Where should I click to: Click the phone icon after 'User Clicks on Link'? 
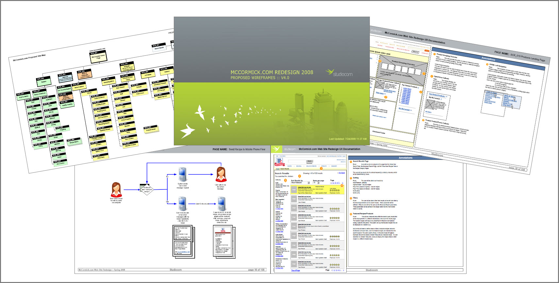point(222,204)
